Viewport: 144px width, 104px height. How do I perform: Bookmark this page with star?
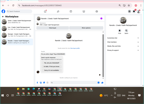tap(129, 5)
